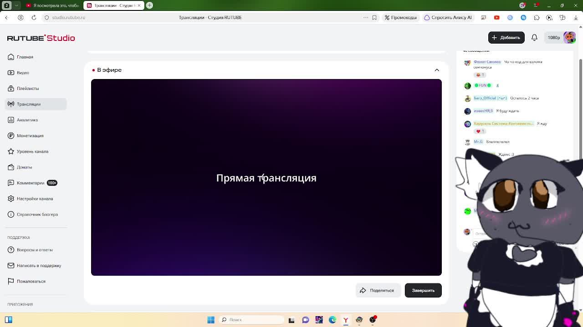Click the taskbar Поиск search box
This screenshot has height=327, width=583.
coord(251,320)
